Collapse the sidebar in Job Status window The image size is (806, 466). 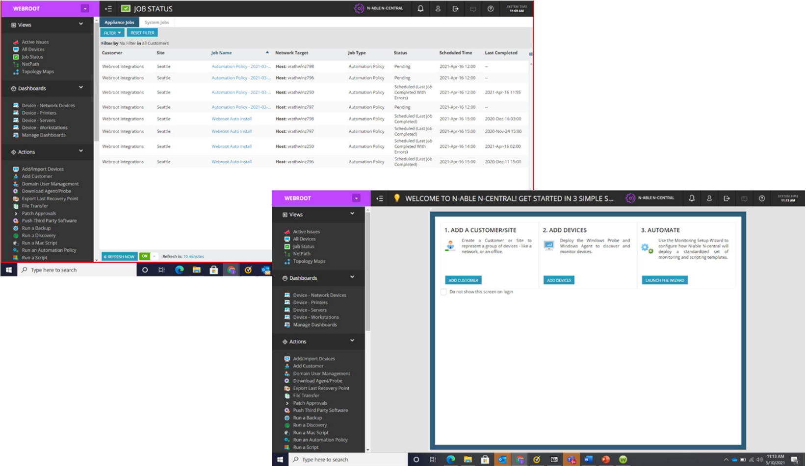pos(108,9)
